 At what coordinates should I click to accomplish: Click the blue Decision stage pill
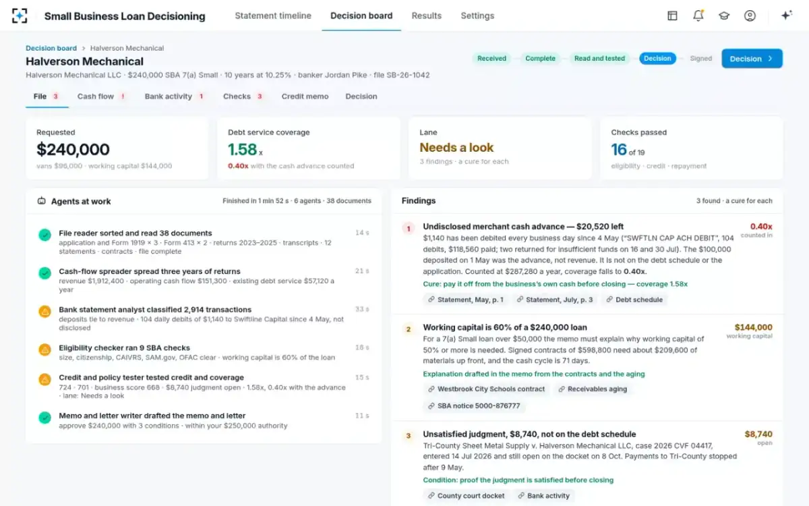[x=657, y=59]
